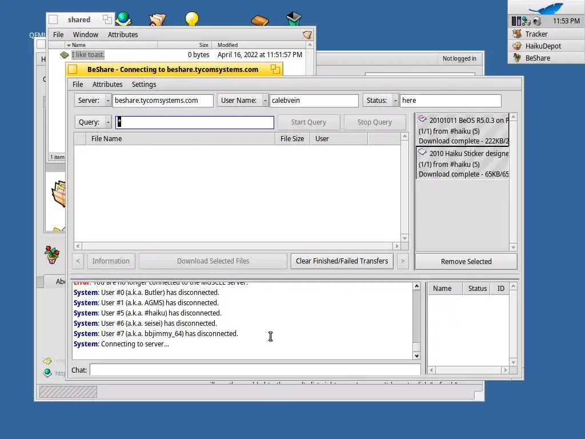This screenshot has height=439, width=585.
Task: Click the results list horizontal scrollbar
Action: pos(237,246)
